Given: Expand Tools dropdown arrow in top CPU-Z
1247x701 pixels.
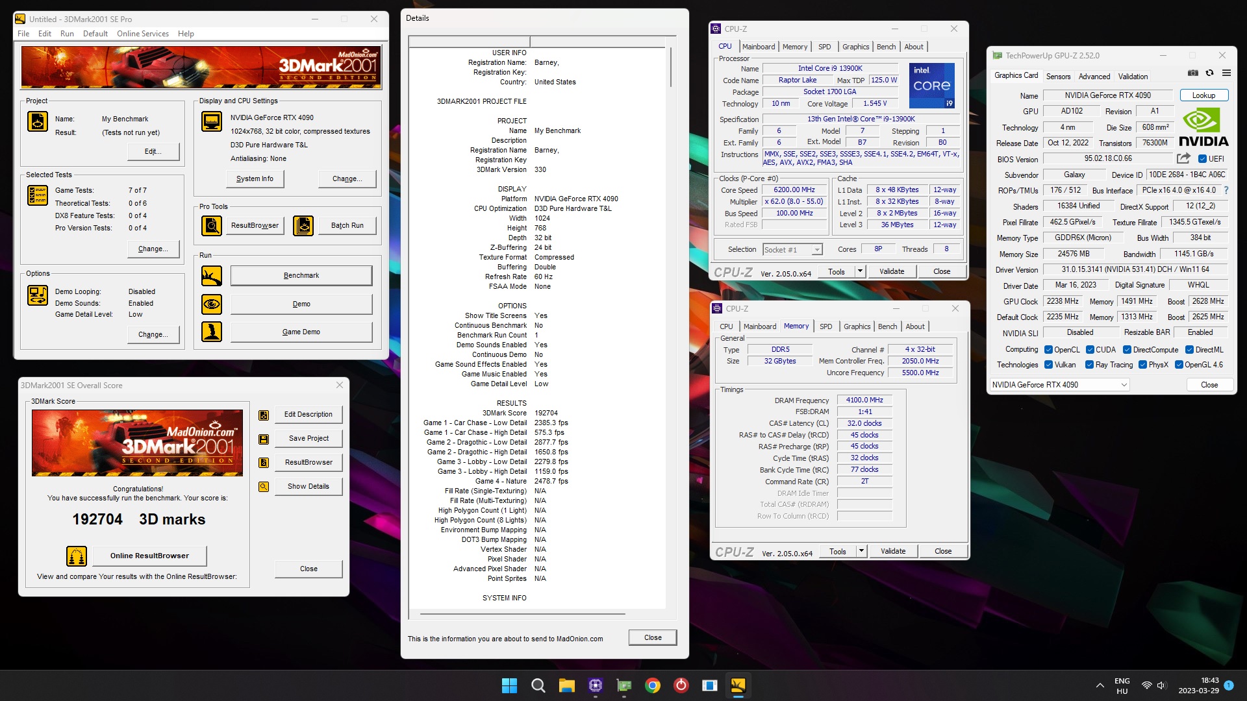Looking at the screenshot, I should [x=860, y=271].
